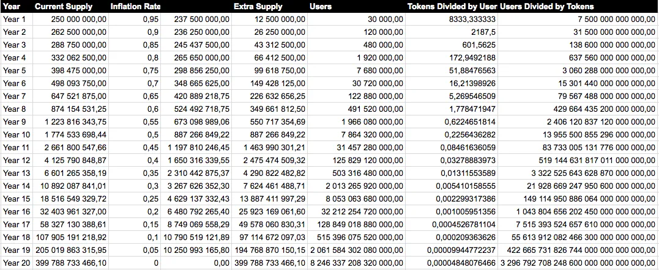The width and height of the screenshot is (659, 270).
Task: Click the 'Year 16' row label
Action: [x=17, y=212]
